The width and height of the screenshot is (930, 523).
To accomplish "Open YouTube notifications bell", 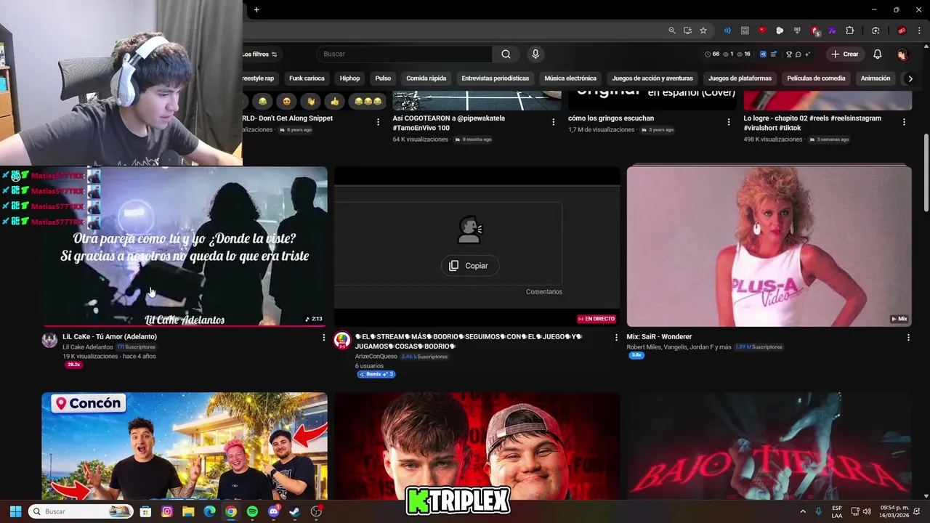I will coord(877,54).
